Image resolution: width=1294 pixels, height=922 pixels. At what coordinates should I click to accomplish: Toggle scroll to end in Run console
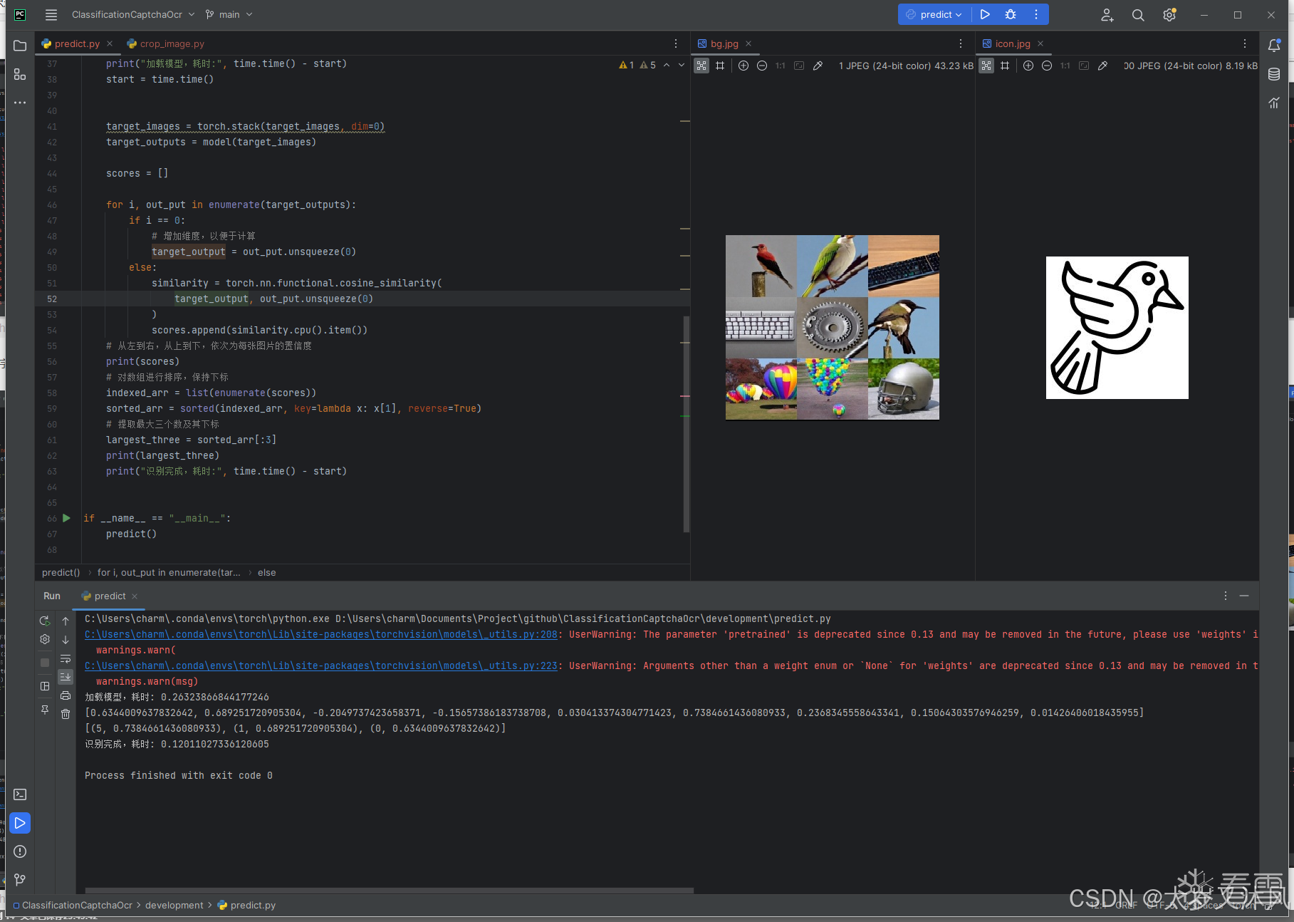(66, 677)
